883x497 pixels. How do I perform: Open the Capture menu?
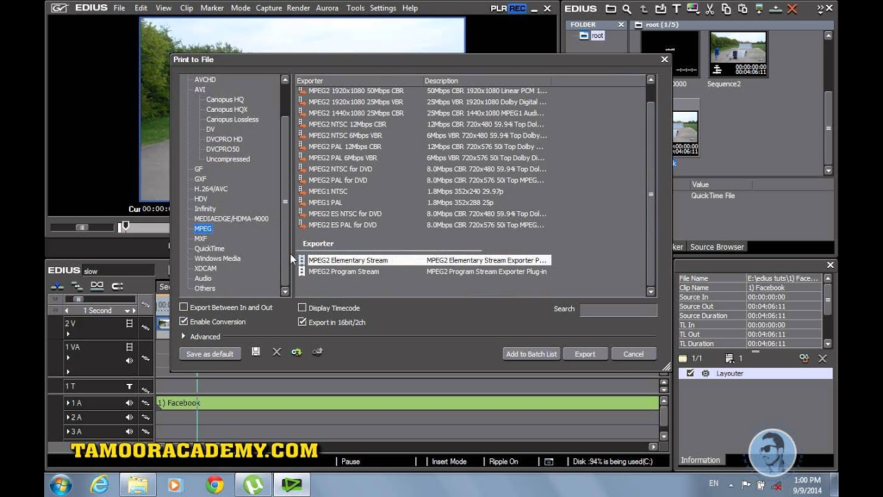[x=269, y=8]
